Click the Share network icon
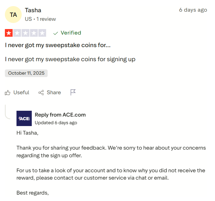Image resolution: width=215 pixels, height=201 pixels. click(41, 92)
